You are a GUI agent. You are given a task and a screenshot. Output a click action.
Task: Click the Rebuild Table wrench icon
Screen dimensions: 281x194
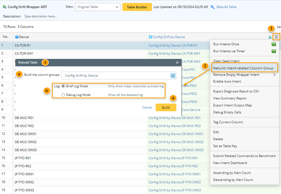tap(213, 7)
